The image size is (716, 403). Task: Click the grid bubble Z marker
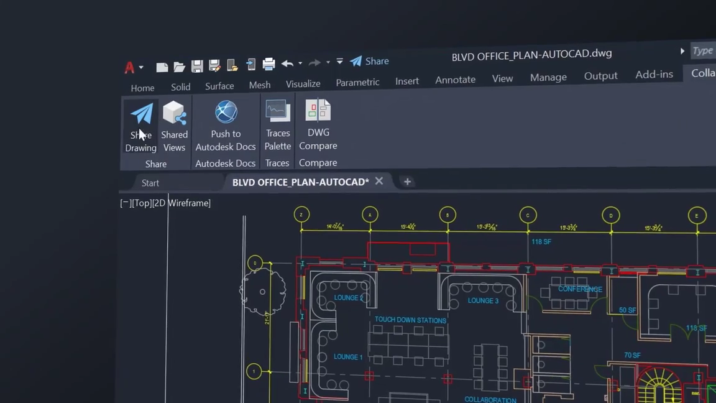coord(301,215)
